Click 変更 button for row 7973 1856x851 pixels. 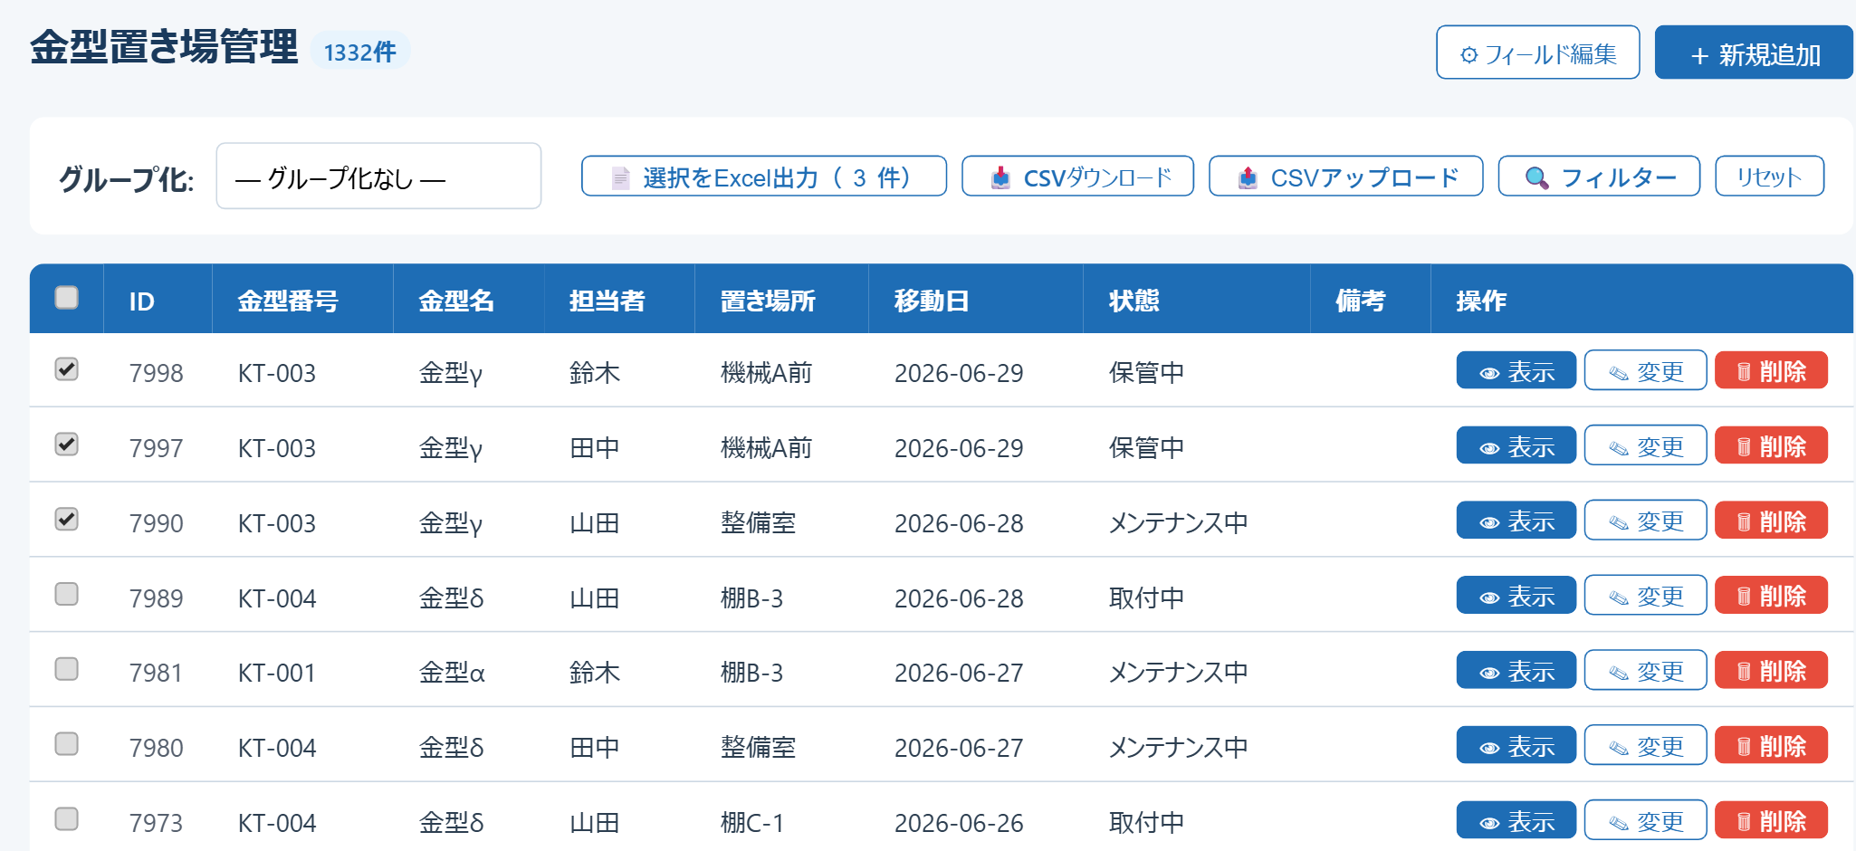1645,820
